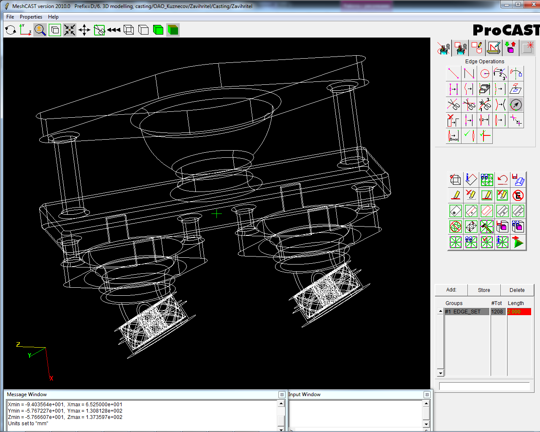Select the draw circle edge operation
Screen dimensions: 540x432
[485, 73]
